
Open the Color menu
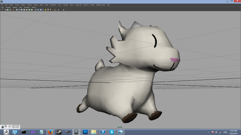coord(72,5)
